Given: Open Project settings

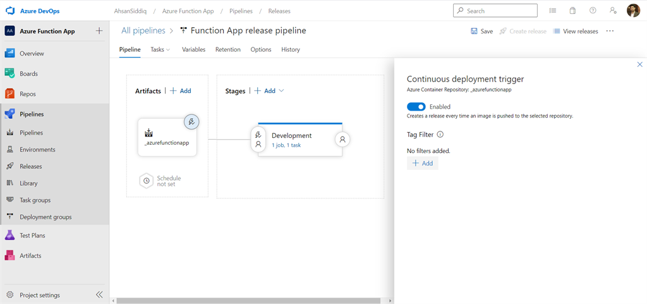Looking at the screenshot, I should point(40,295).
